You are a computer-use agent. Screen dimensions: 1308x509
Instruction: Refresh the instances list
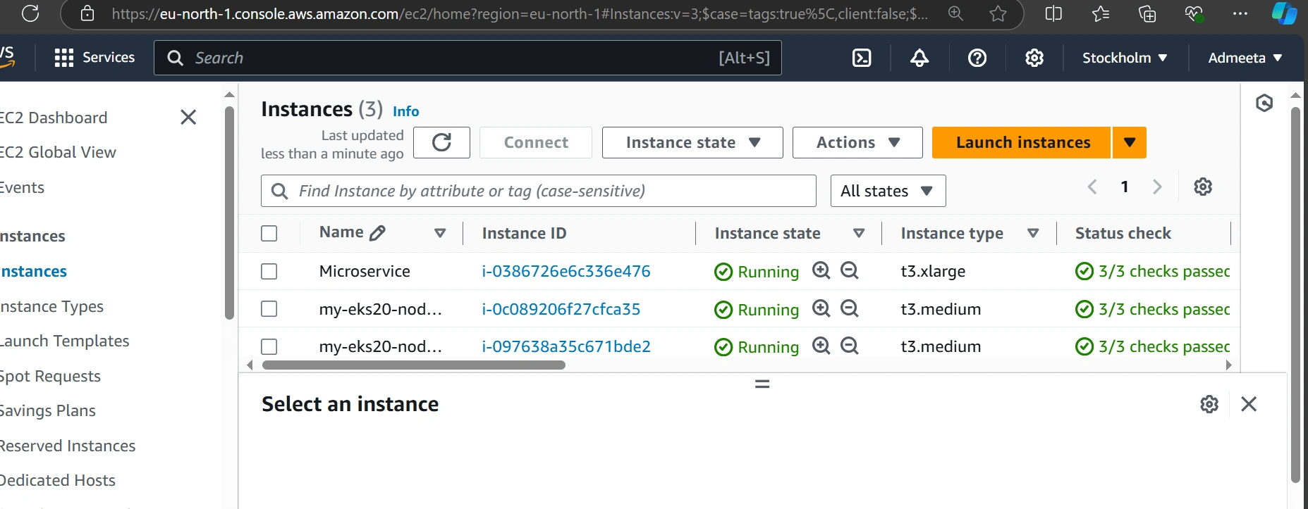point(441,143)
